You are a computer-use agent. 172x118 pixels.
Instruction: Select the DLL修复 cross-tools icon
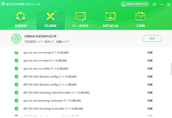50,16
